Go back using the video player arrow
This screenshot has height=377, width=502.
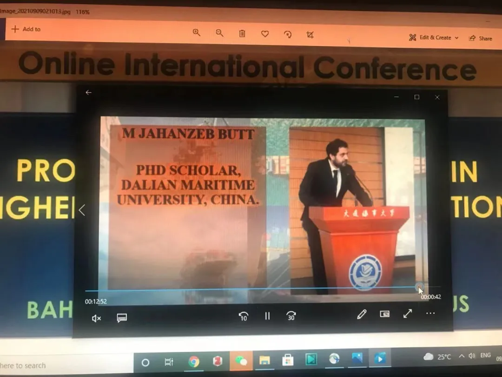[x=88, y=93]
